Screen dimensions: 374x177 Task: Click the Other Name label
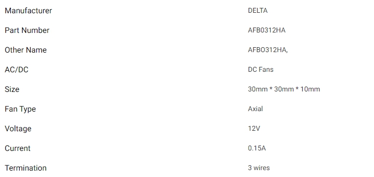pos(26,50)
